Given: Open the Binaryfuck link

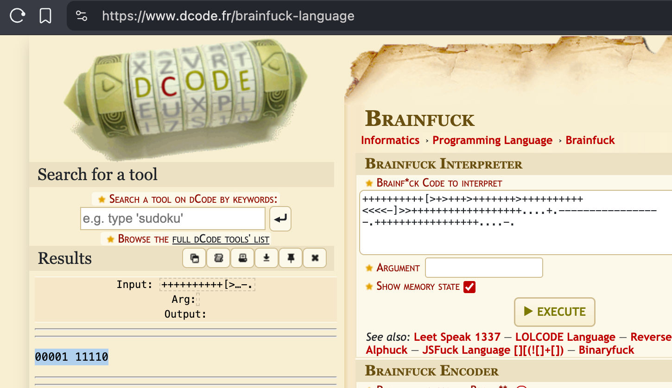Looking at the screenshot, I should coord(606,350).
